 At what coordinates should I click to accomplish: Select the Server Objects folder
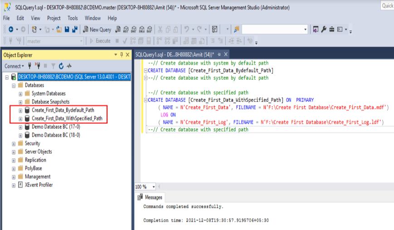click(38, 152)
